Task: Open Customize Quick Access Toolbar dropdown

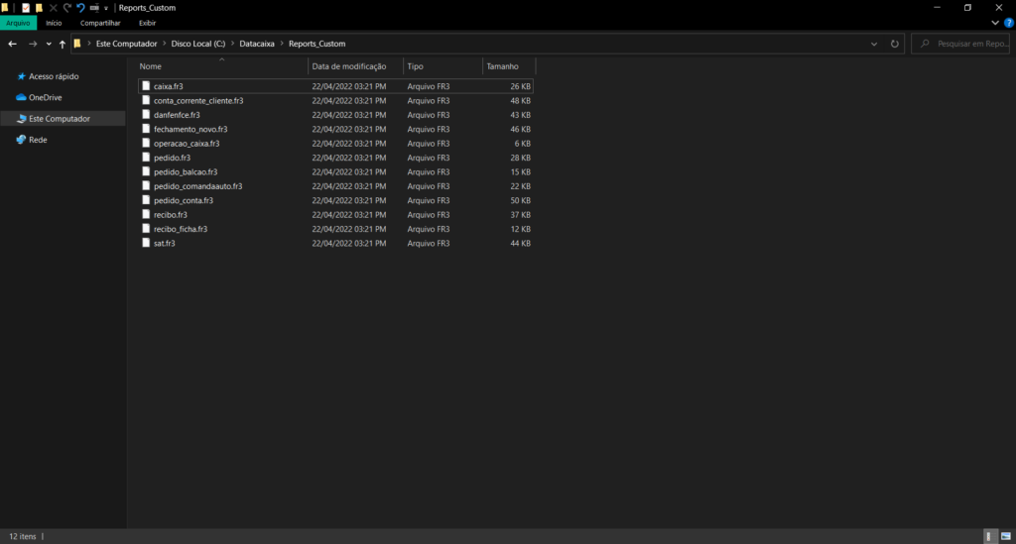Action: 105,7
